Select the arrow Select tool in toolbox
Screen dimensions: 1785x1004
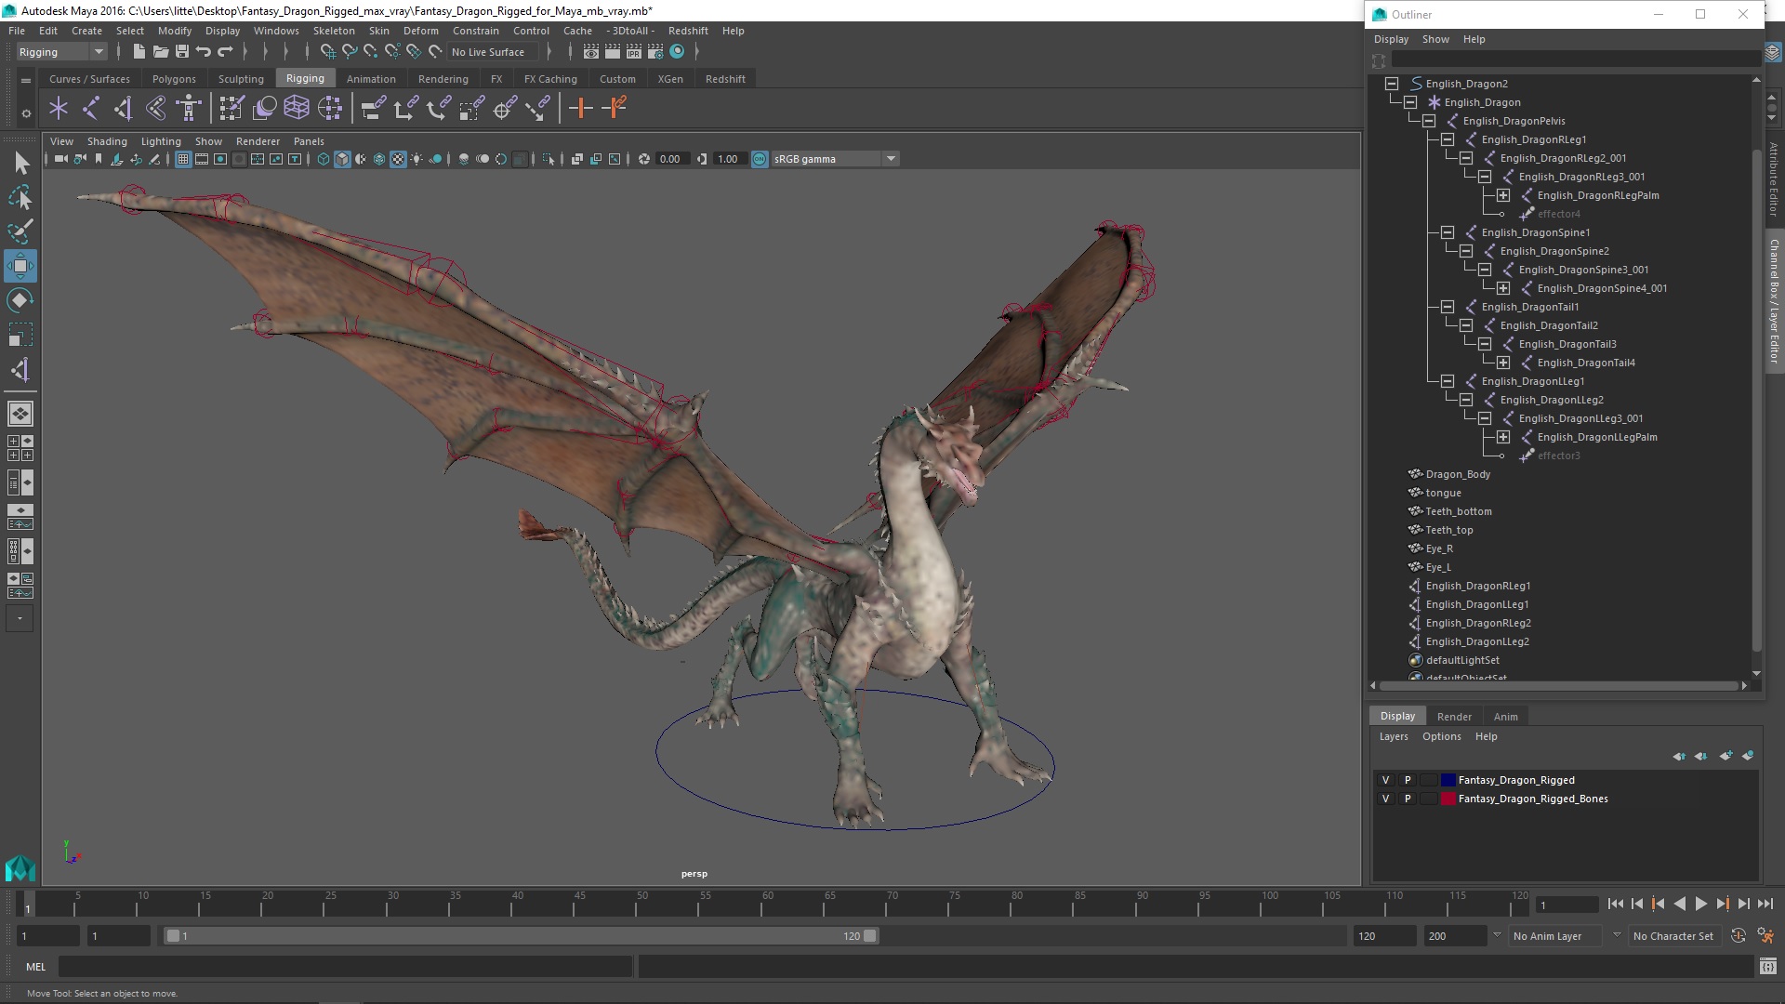(x=20, y=164)
